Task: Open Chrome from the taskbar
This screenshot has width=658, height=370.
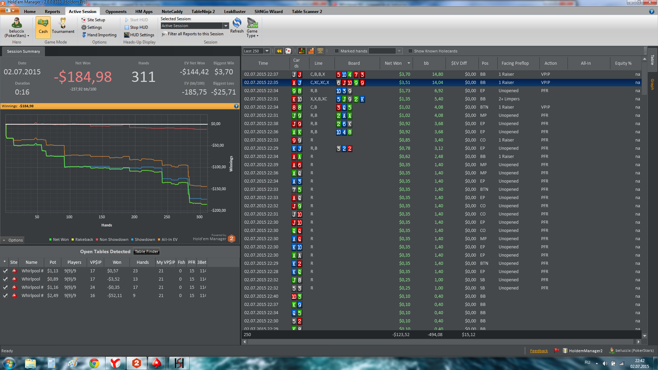Action: point(94,363)
